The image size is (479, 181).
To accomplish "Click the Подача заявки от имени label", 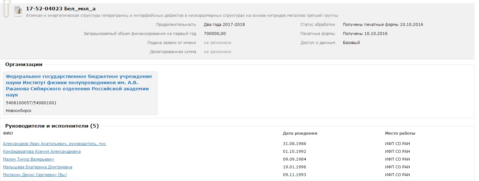I will [x=172, y=43].
